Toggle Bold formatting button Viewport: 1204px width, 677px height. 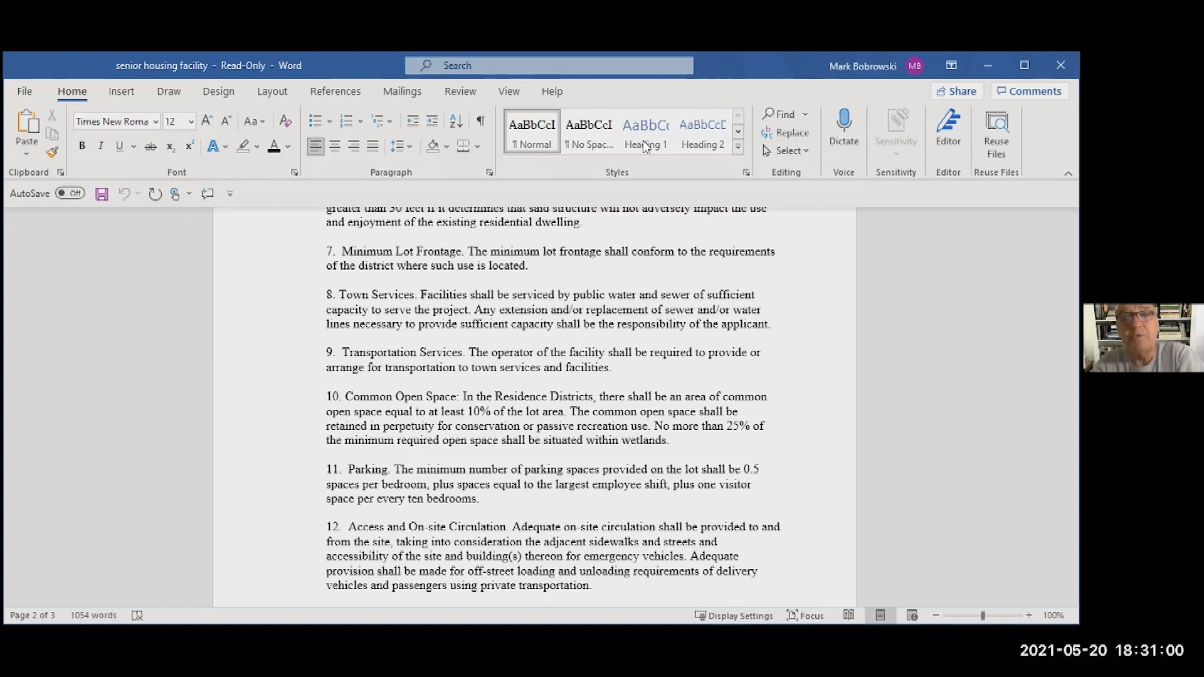coord(82,146)
